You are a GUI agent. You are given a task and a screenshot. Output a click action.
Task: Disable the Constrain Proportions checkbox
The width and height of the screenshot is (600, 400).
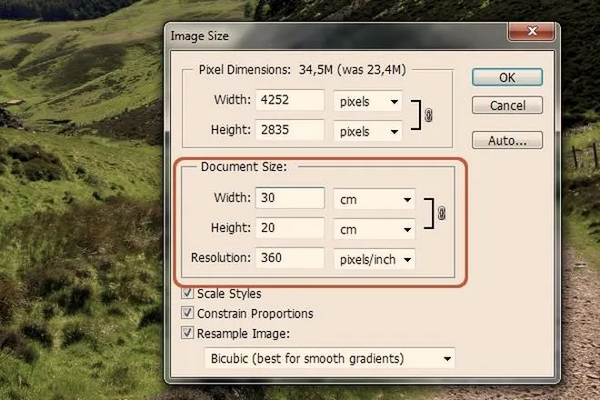pos(187,314)
